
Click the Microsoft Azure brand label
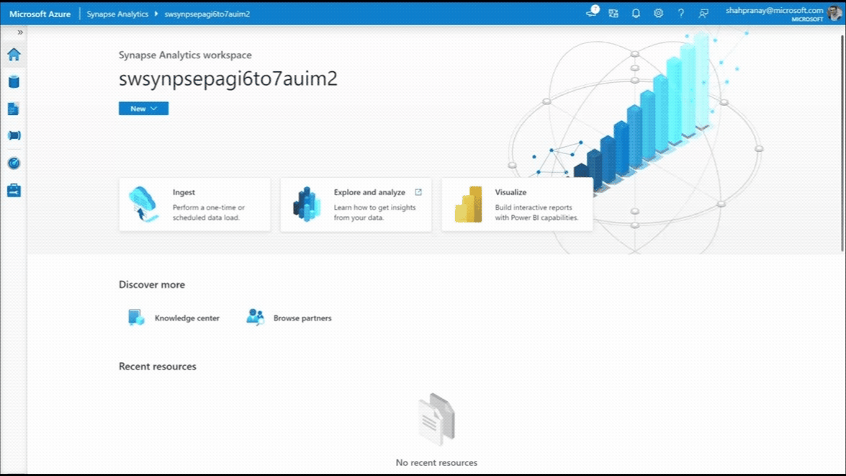(40, 14)
